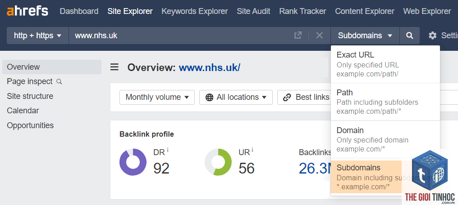Click the DR info icon
This screenshot has height=205, width=458.
(168, 150)
